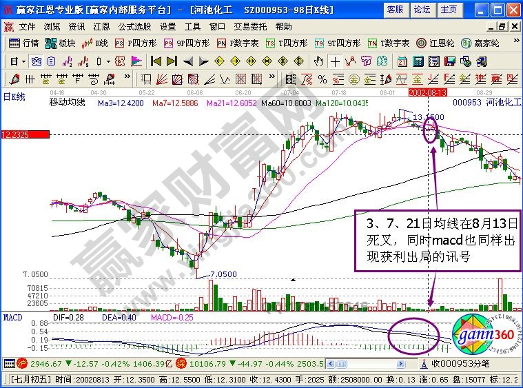Select the hand pan tool
This screenshot has height=388, width=523.
click(x=318, y=61)
